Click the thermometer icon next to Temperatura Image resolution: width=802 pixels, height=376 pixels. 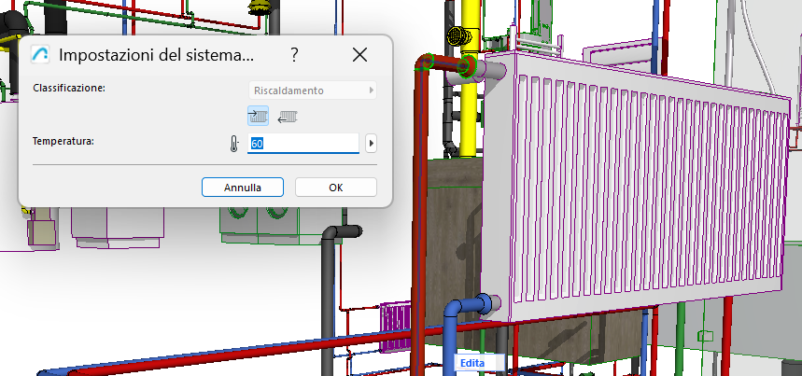click(x=234, y=144)
